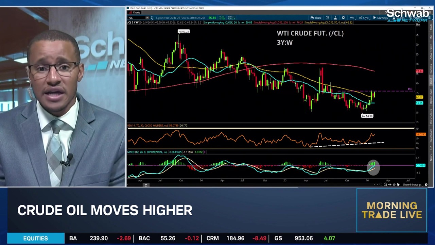Open Shared drawings button

point(412,184)
